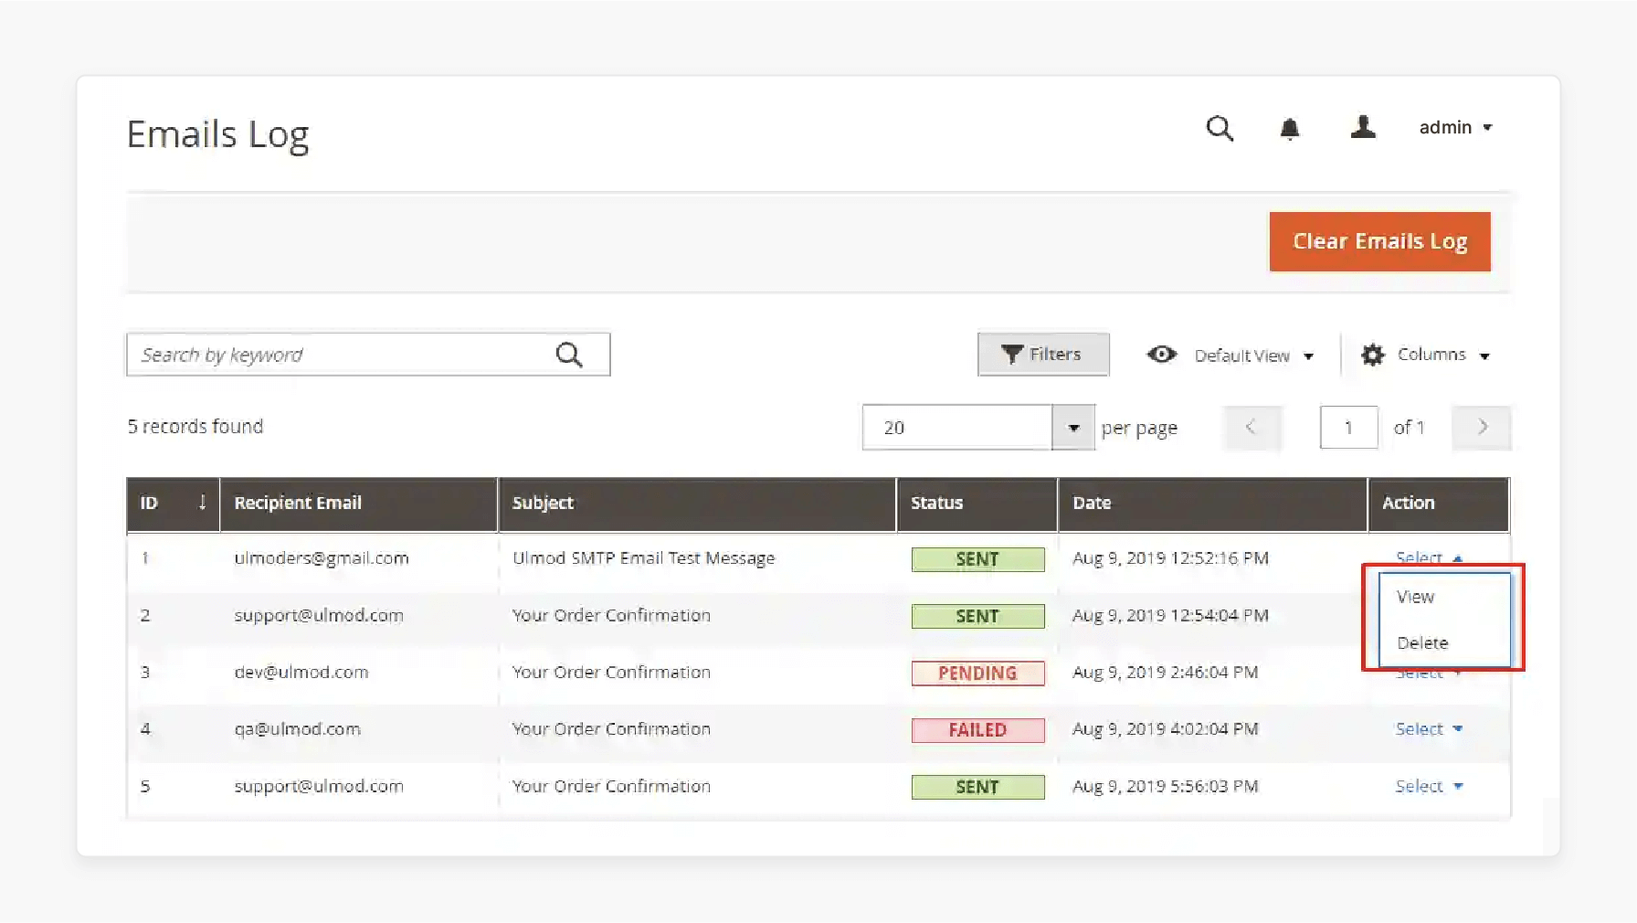Sort by Recipient Email column header
Screen dimensions: 1637x923
(359, 504)
